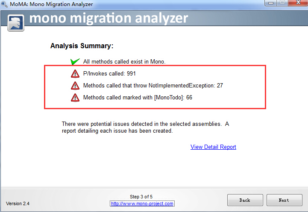Click the 'mono migration analyzer' banner title
Image resolution: width=308 pixels, height=212 pixels.
[109, 18]
